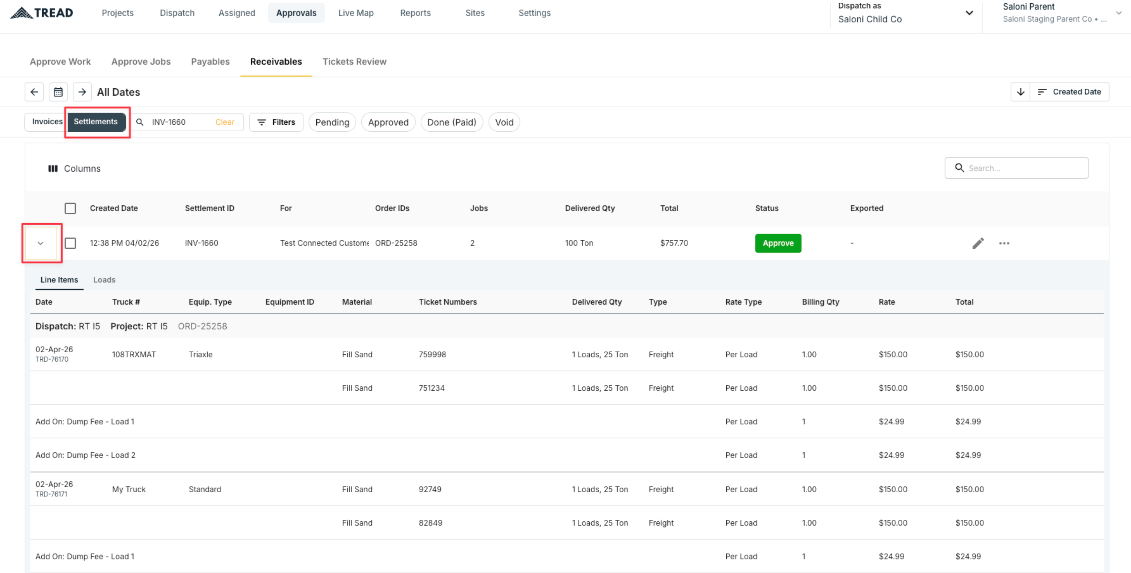Open more options for INV-1660 row

point(1004,243)
